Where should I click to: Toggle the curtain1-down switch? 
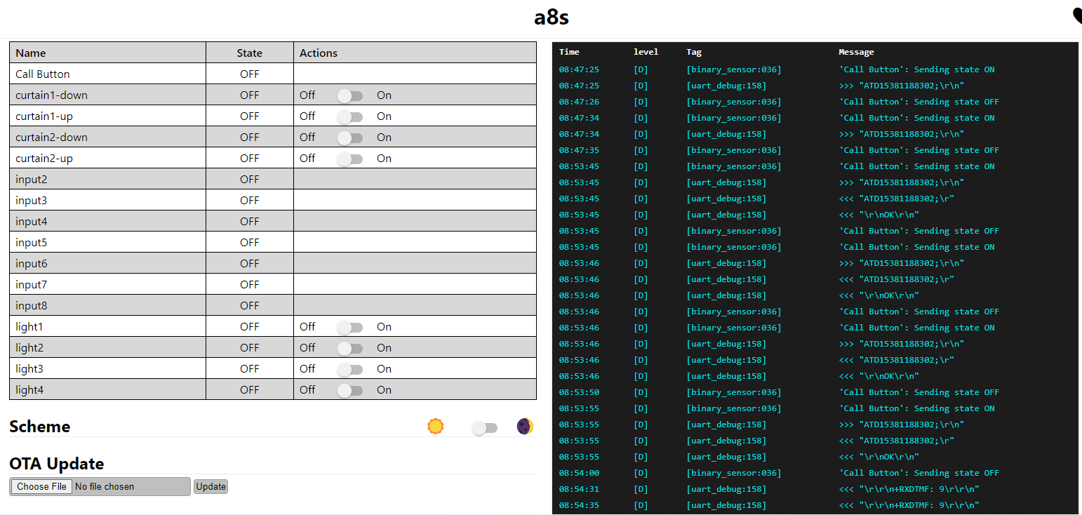click(x=349, y=96)
